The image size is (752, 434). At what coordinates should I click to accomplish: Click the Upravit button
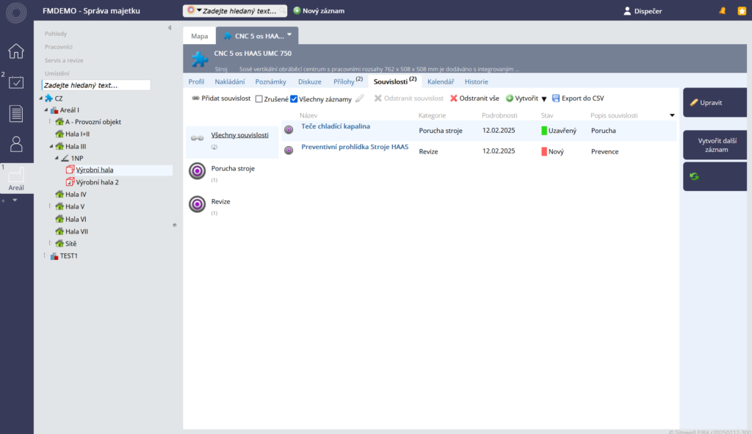(x=715, y=103)
